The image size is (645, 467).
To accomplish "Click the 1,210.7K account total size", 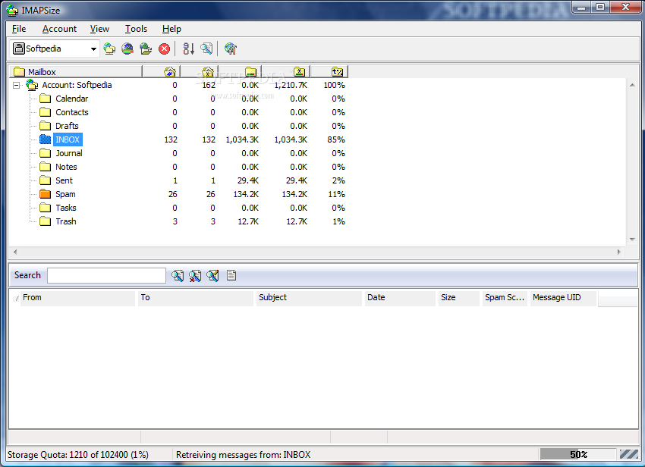I will (x=291, y=85).
